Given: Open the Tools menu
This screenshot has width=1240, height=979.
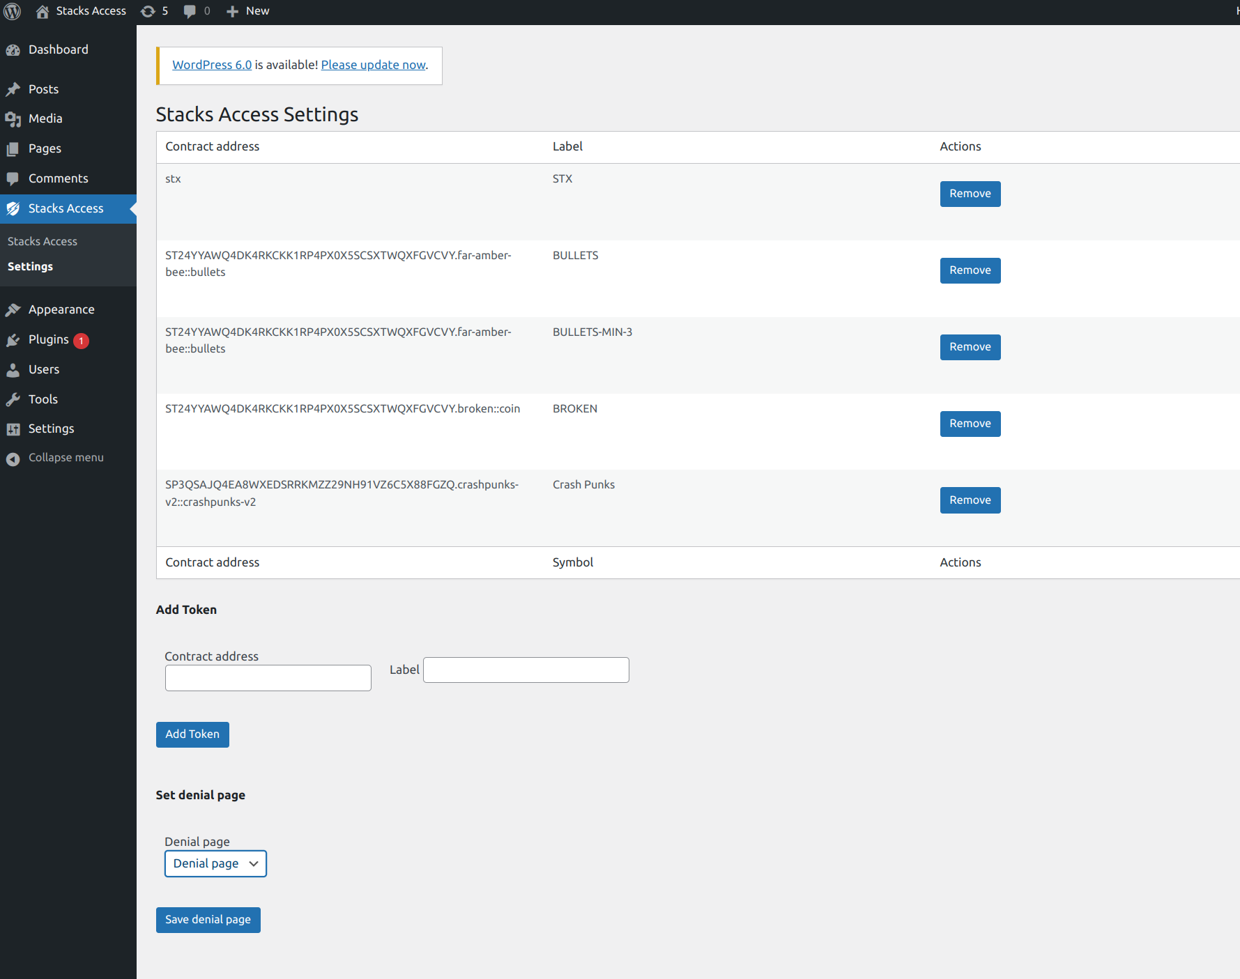Looking at the screenshot, I should coord(68,400).
